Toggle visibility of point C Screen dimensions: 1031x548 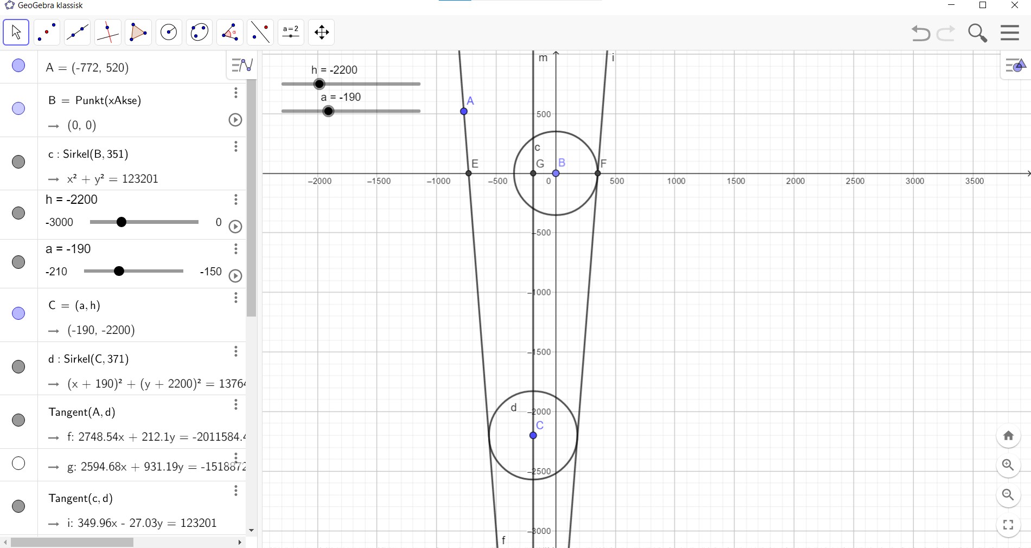click(x=18, y=313)
